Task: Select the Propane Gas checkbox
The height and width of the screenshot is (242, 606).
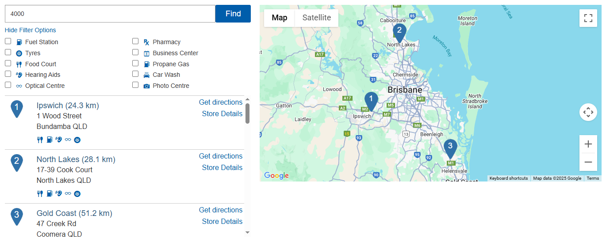Action: pos(135,63)
